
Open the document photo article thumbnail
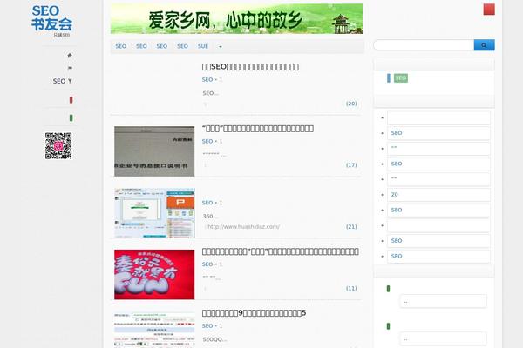(x=154, y=151)
